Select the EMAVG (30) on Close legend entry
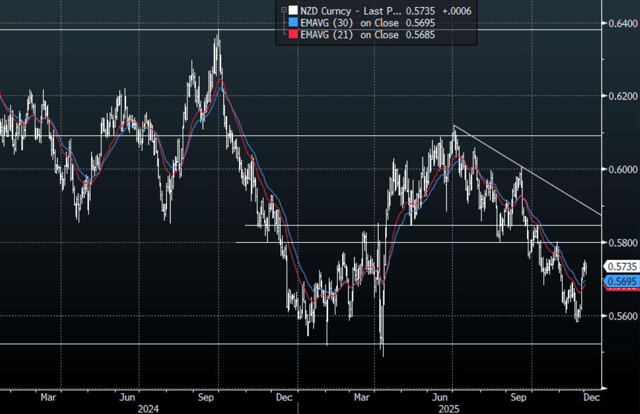Viewport: 640px width, 414px height. pyautogui.click(x=367, y=23)
